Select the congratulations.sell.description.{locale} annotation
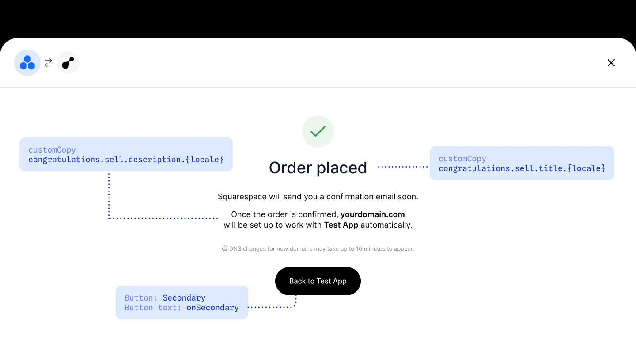This screenshot has height=347, width=636. pos(126,160)
